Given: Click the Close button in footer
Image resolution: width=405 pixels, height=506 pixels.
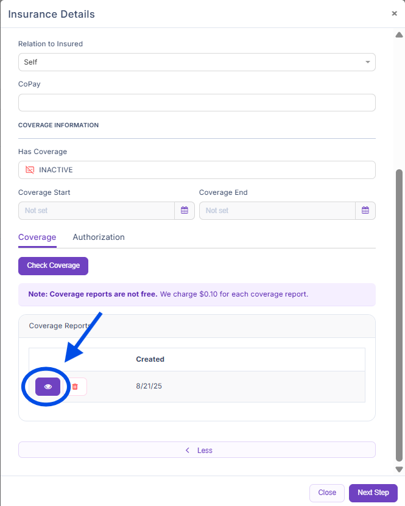Looking at the screenshot, I should [327, 493].
